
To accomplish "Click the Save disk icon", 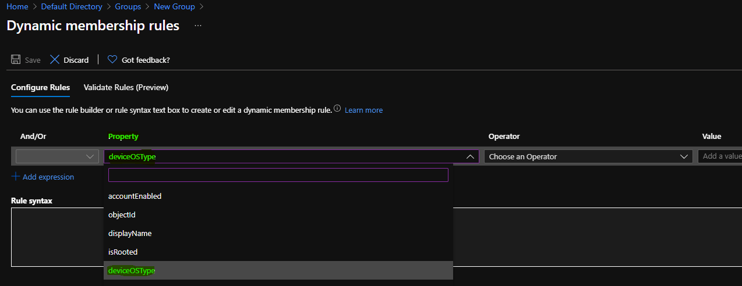I will point(16,60).
